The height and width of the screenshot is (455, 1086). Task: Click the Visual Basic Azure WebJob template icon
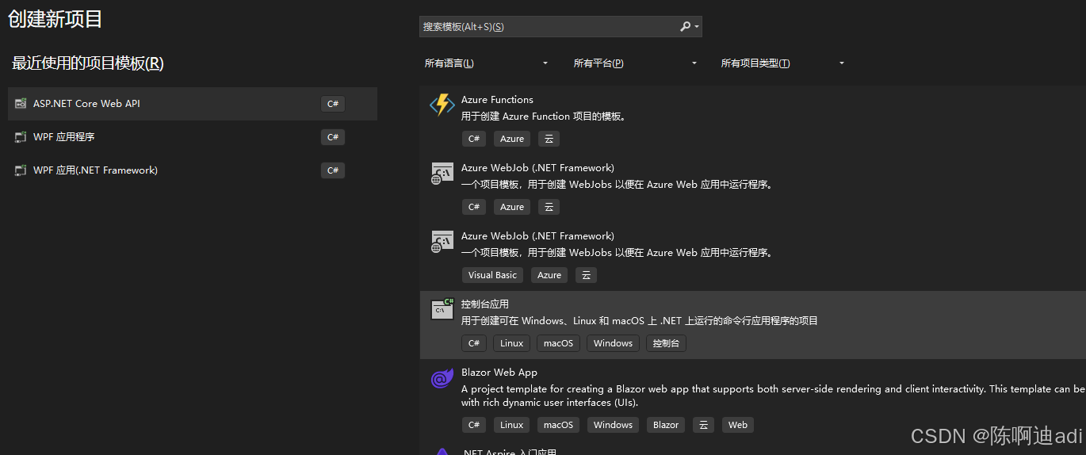442,242
